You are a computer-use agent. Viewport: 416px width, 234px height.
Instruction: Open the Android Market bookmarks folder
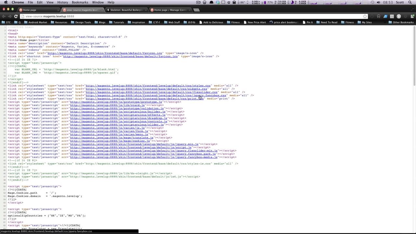coord(35,22)
